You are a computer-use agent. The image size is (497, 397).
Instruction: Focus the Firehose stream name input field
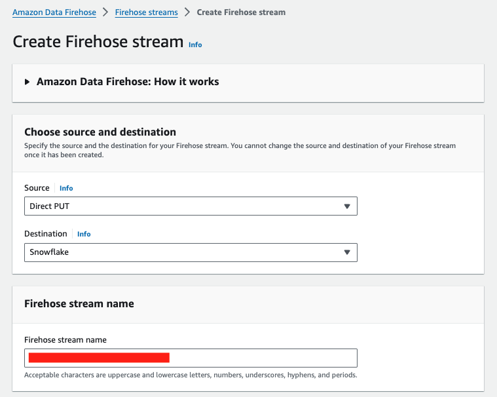pyautogui.click(x=262, y=358)
